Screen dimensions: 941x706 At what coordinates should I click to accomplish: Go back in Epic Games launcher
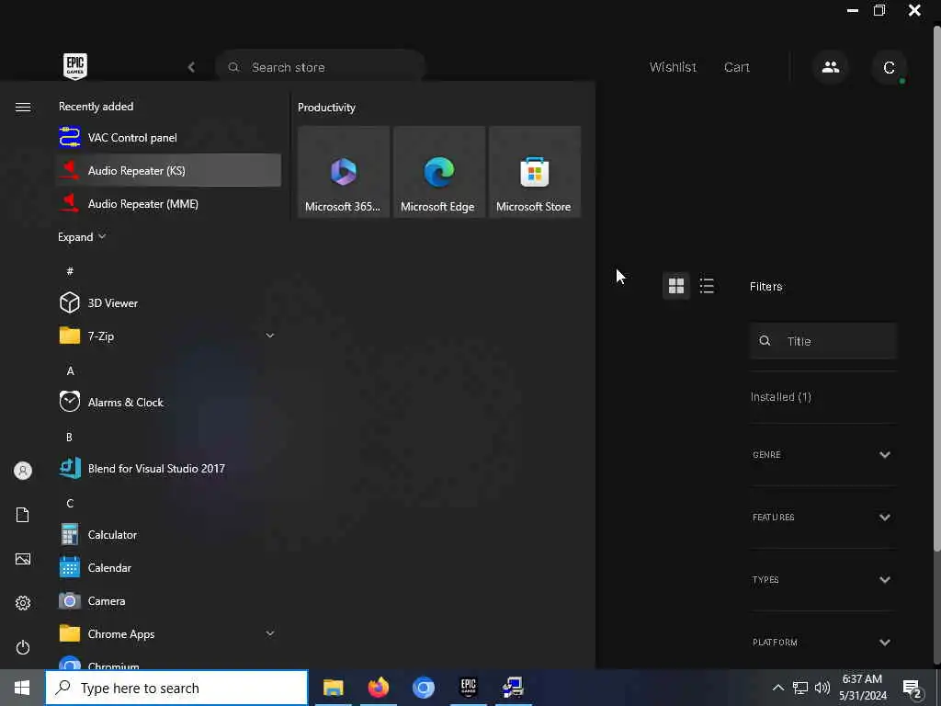click(x=191, y=67)
